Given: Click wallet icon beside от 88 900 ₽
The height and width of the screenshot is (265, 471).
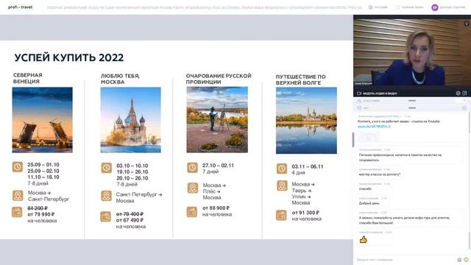Looking at the screenshot, I should (191, 212).
